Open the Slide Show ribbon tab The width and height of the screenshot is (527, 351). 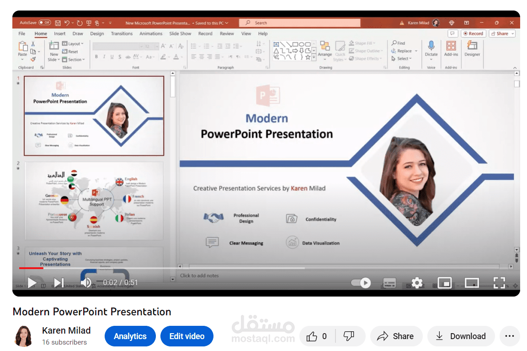[x=180, y=34]
